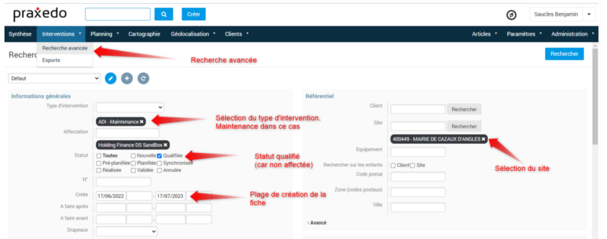Click the magnifier search icon button
Image resolution: width=607 pixels, height=239 pixels.
pos(163,14)
